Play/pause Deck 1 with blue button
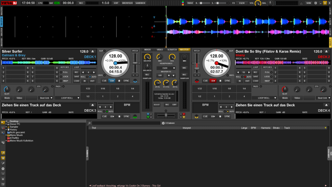 (112, 81)
